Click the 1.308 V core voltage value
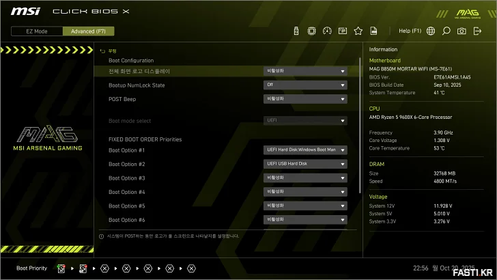Viewport: 497px width, 280px height. [x=442, y=141]
